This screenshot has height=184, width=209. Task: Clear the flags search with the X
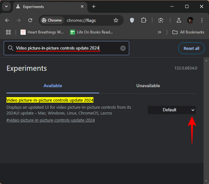click(x=123, y=48)
